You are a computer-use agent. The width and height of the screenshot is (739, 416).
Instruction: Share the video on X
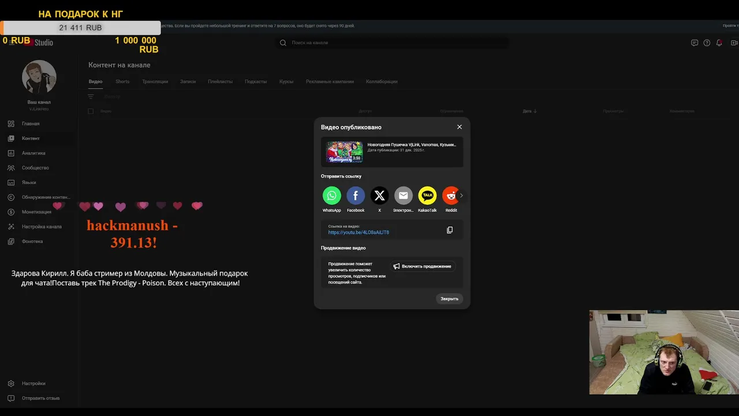379,195
